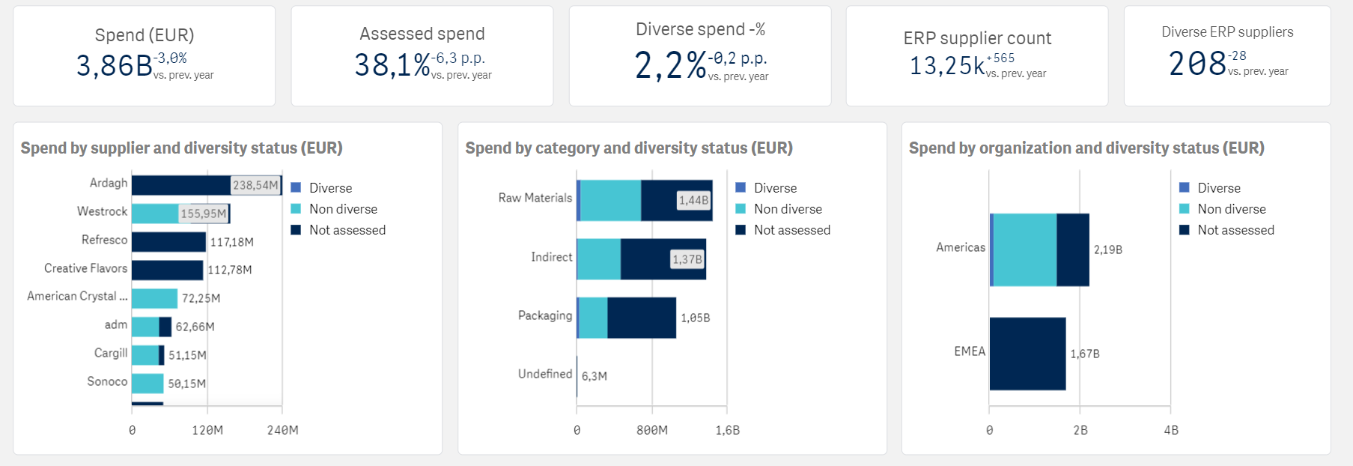Click the Diverse ERP suppliers KPI tile
The width and height of the screenshot is (1353, 466).
1227,56
